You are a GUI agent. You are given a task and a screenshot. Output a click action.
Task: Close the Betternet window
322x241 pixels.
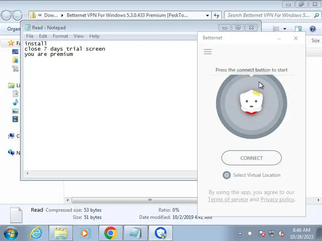pos(296,38)
